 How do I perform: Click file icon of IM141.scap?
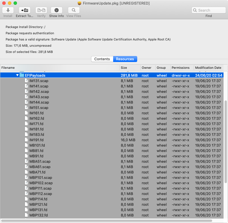pyautogui.click(x=26, y=86)
